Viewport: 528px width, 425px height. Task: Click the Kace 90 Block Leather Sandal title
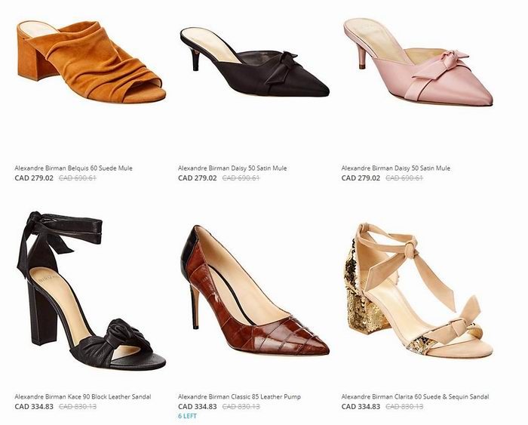pos(83,396)
